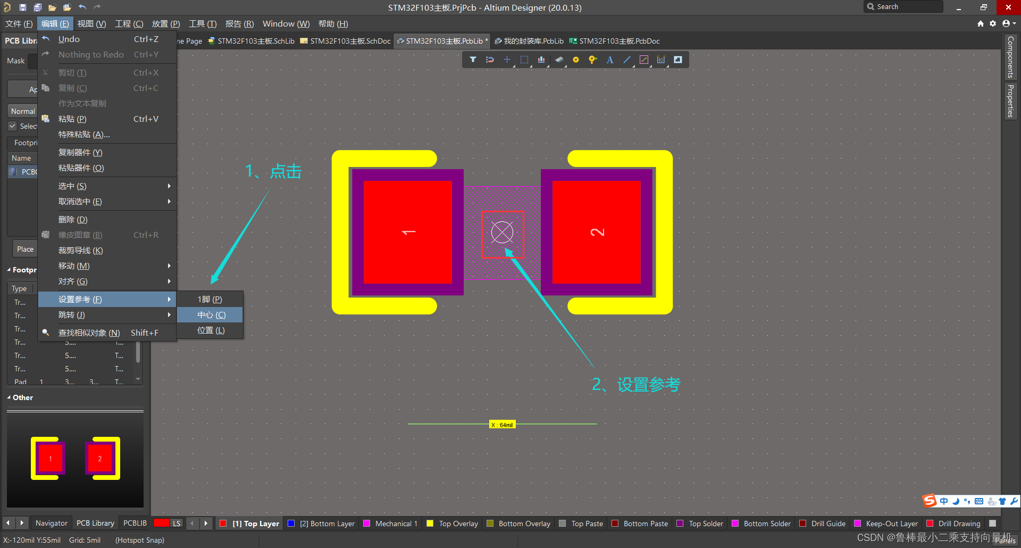Viewport: 1021px width, 548px height.
Task: Collapse the Footprint Primitives section
Action: click(9, 270)
